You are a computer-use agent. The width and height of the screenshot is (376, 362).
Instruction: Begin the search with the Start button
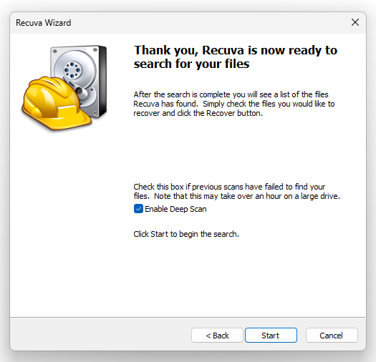click(271, 335)
